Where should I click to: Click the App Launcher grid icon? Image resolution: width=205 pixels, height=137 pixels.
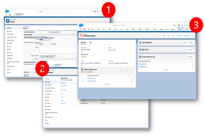click(81, 30)
